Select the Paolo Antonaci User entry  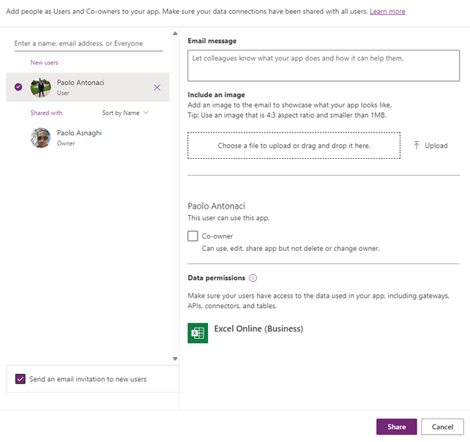pyautogui.click(x=88, y=87)
